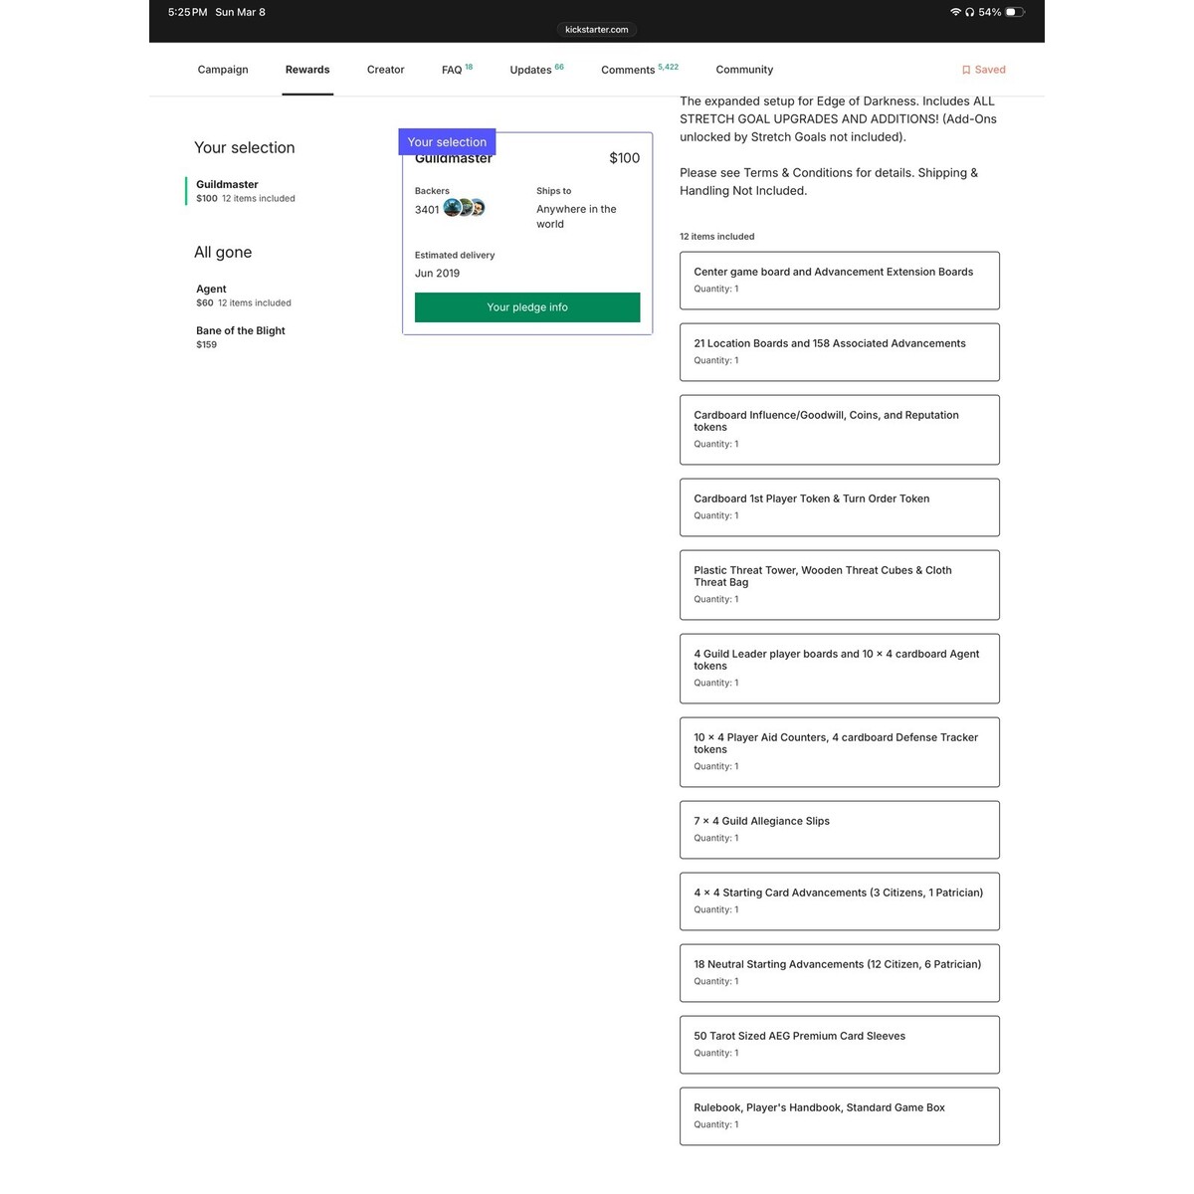Click Rulebook, Player's Handbook item card
This screenshot has height=1194, width=1194.
840,1116
